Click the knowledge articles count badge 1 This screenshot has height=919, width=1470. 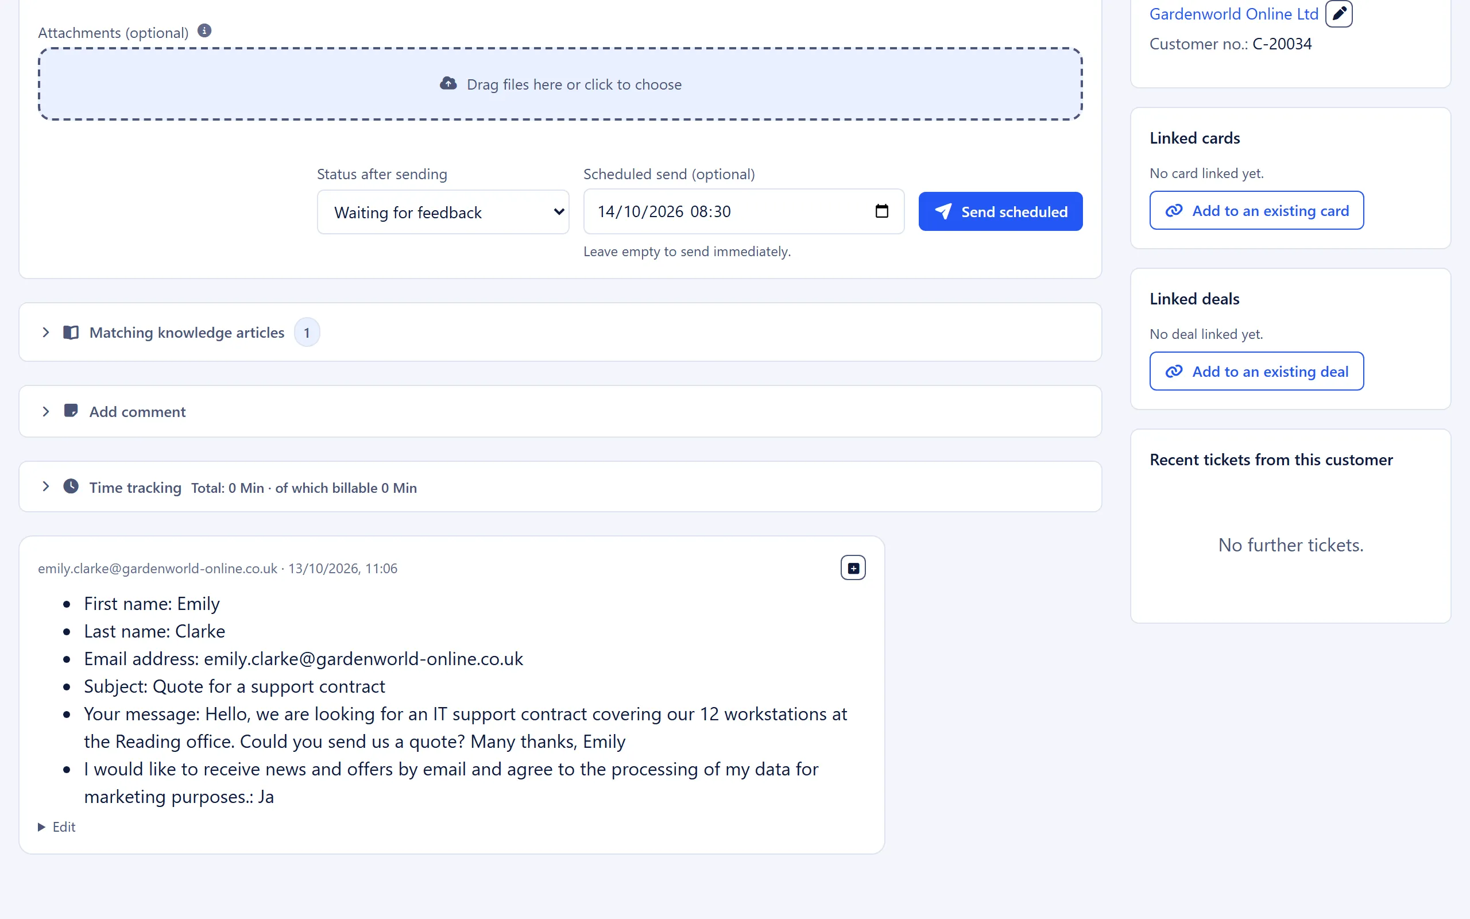(307, 333)
